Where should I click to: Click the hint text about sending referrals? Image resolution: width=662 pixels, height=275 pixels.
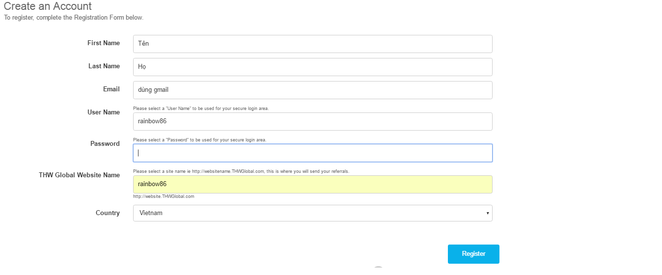tap(241, 171)
